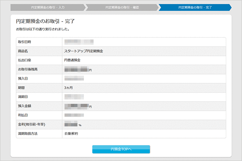Click the 円預金TOPへ button

(x=121, y=149)
